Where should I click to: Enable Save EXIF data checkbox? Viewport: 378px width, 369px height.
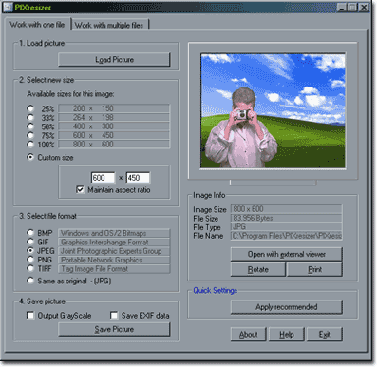(x=114, y=316)
